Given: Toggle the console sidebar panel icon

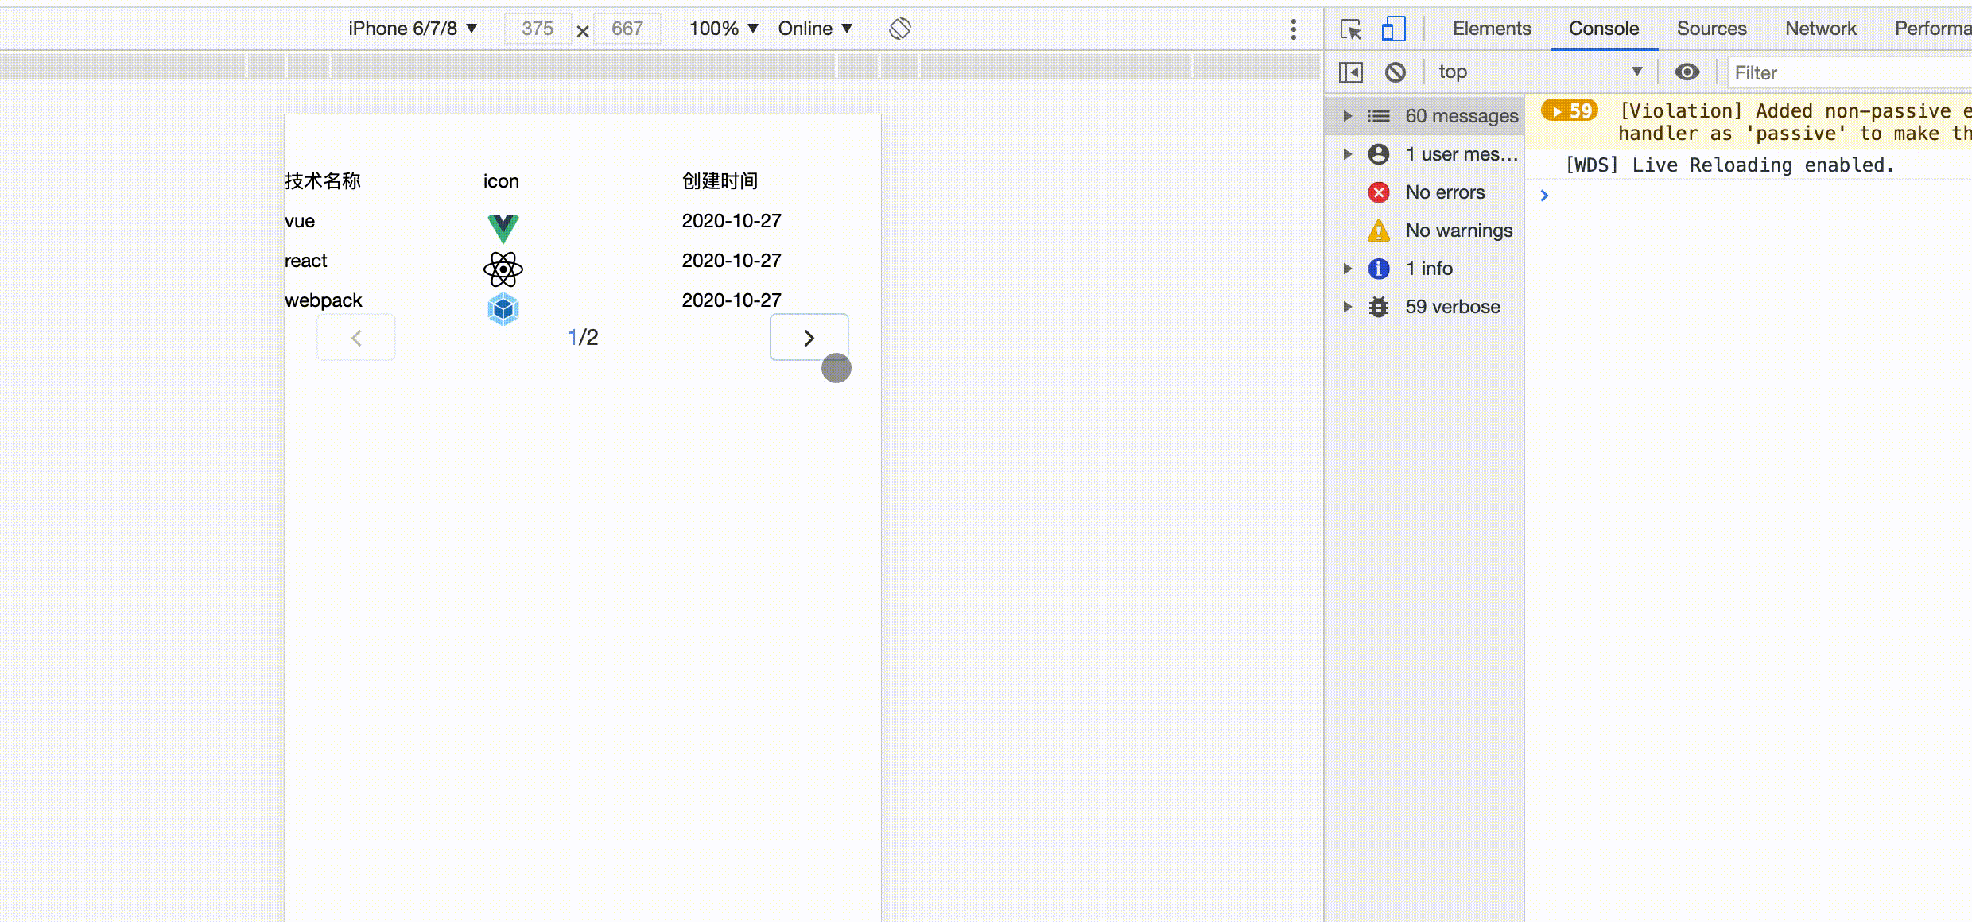Looking at the screenshot, I should click(x=1350, y=72).
